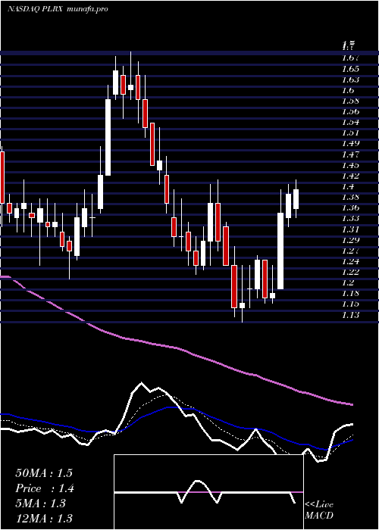Image resolution: width=379 pixels, height=530 pixels.
Task: Click the 1.15 price axis label
Action: point(350,304)
